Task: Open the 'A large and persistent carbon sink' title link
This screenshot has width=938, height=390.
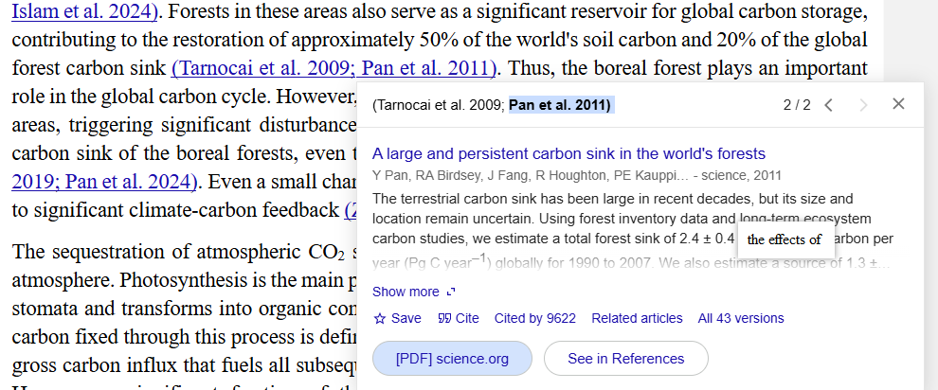Action: pos(568,153)
